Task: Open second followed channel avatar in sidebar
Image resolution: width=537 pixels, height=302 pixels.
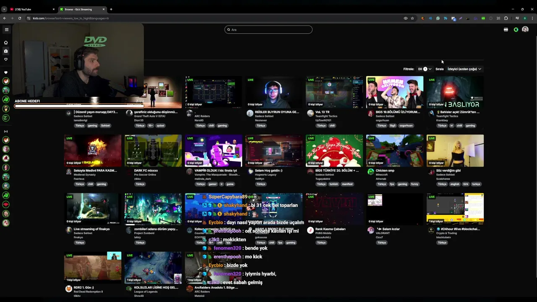Action: click(6, 90)
